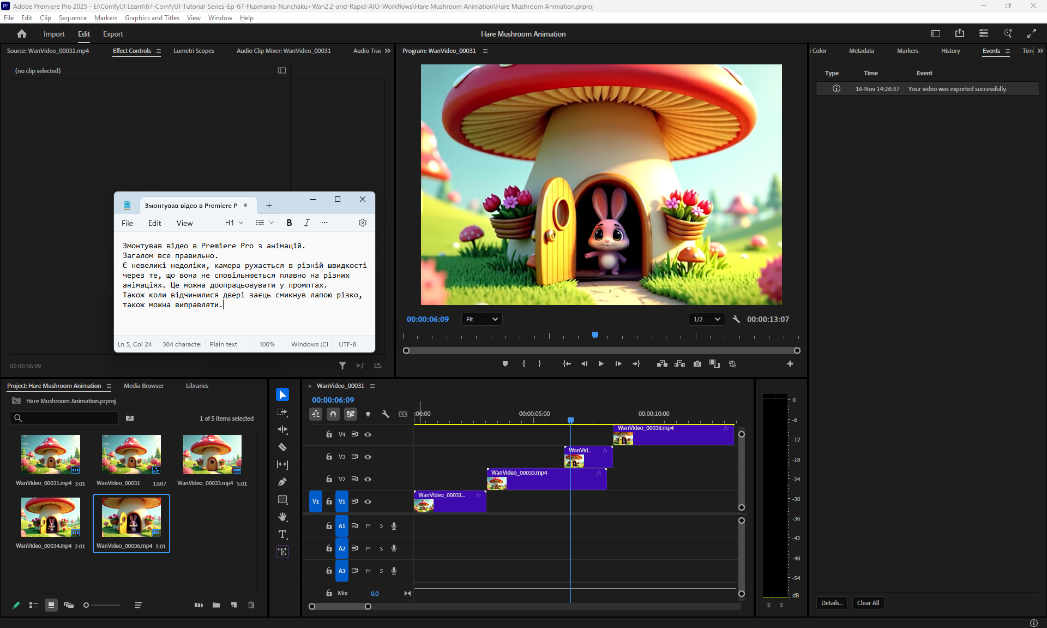Adjust the project thumbnail zoom slider
1047x628 pixels.
click(x=86, y=605)
